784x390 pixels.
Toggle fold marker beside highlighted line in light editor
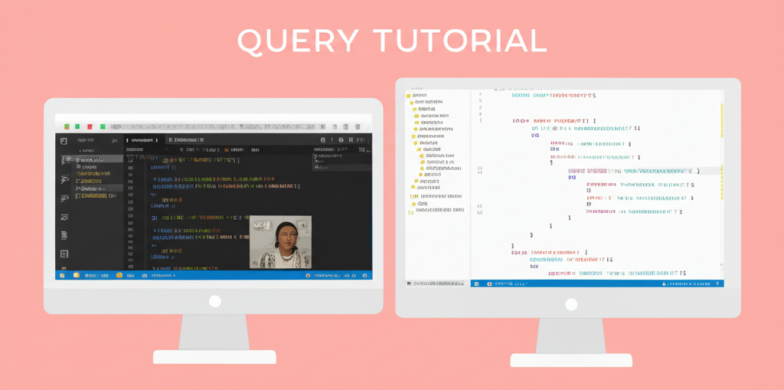pyautogui.click(x=480, y=169)
